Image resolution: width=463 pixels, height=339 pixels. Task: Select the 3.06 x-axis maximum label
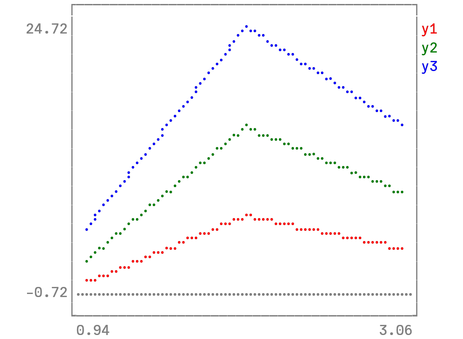[x=395, y=330]
